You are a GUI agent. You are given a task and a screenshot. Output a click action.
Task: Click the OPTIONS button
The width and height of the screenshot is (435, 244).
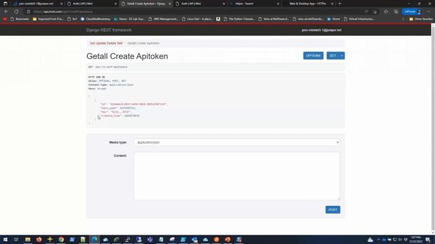(313, 56)
